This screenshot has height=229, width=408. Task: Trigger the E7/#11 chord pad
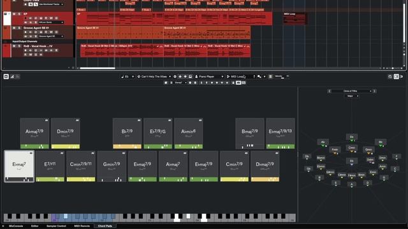(x=50, y=167)
